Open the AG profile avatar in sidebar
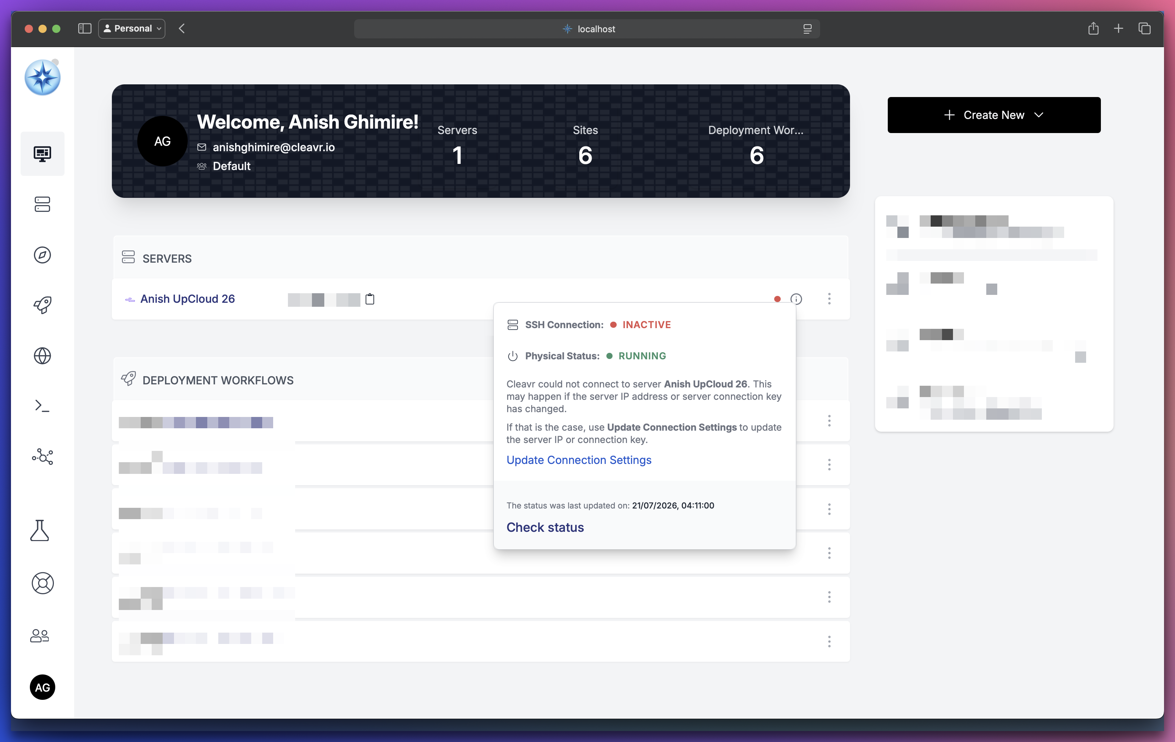 coord(43,687)
